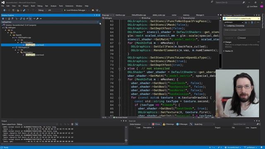Select the AAEngine project node
Screen dimensions: 265x149
click(x=12, y=28)
